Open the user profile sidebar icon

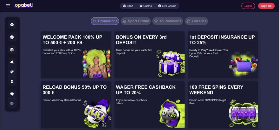pos(12,81)
